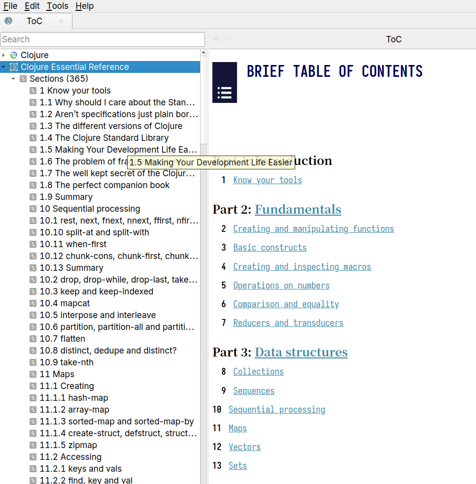Select '10.1 rest, next, fnext, nnext...' row
476x484 pixels.
point(100,221)
